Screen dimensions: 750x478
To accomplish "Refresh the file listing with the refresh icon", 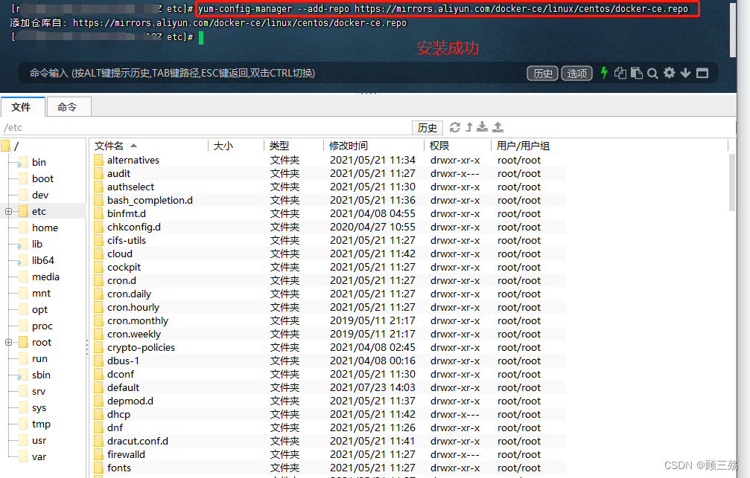I will pos(455,127).
